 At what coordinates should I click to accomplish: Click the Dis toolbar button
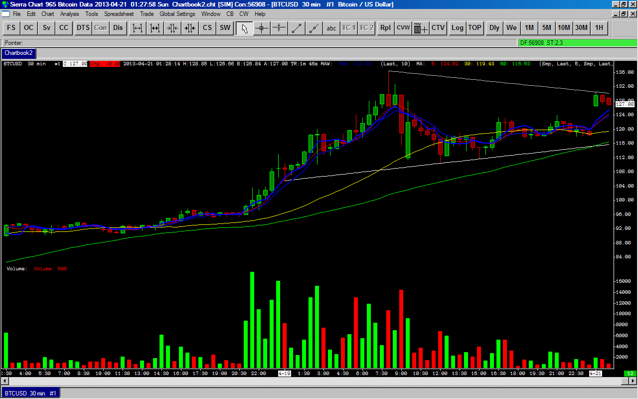tap(118, 28)
